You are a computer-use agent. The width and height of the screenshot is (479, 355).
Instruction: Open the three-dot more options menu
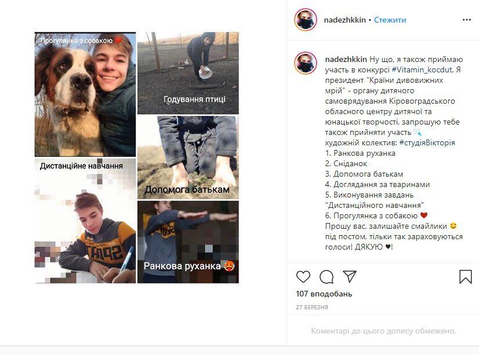pos(466,20)
